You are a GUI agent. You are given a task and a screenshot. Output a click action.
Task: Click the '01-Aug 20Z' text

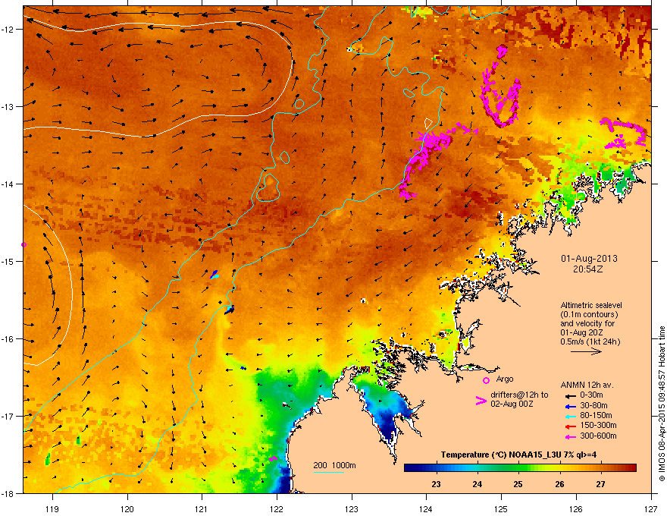(581, 332)
